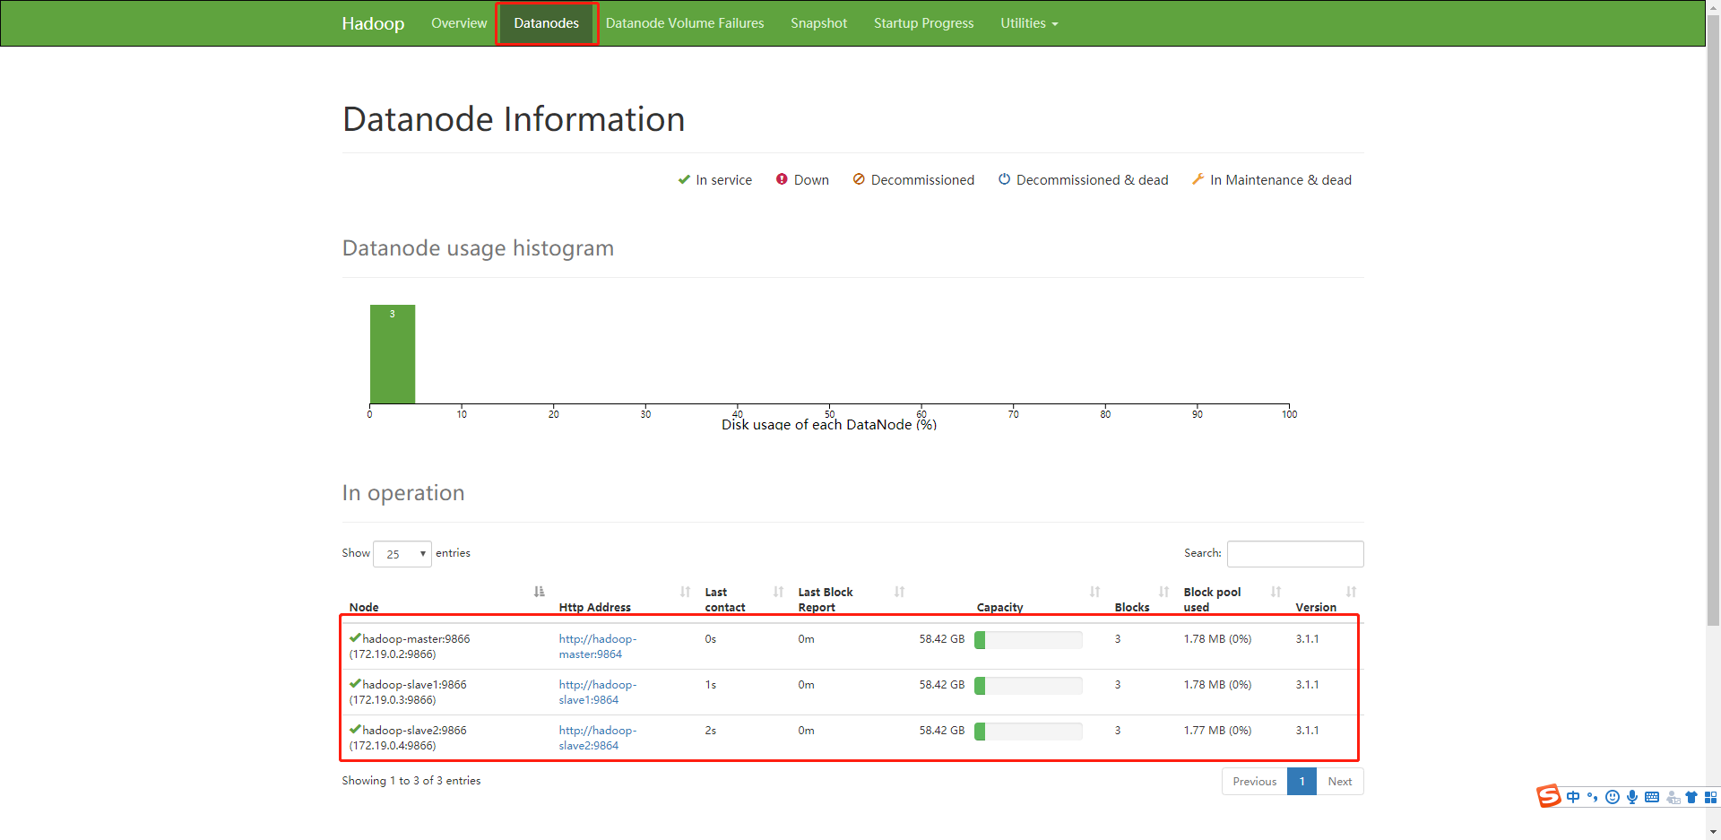Click the 'Datanode usage histogram' heading

(x=478, y=248)
